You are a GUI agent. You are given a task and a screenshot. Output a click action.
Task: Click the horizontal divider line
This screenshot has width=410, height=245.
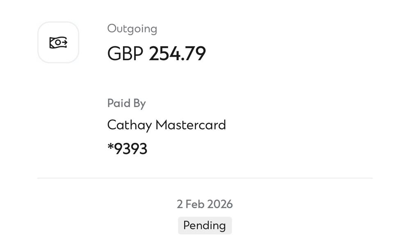pos(205,178)
